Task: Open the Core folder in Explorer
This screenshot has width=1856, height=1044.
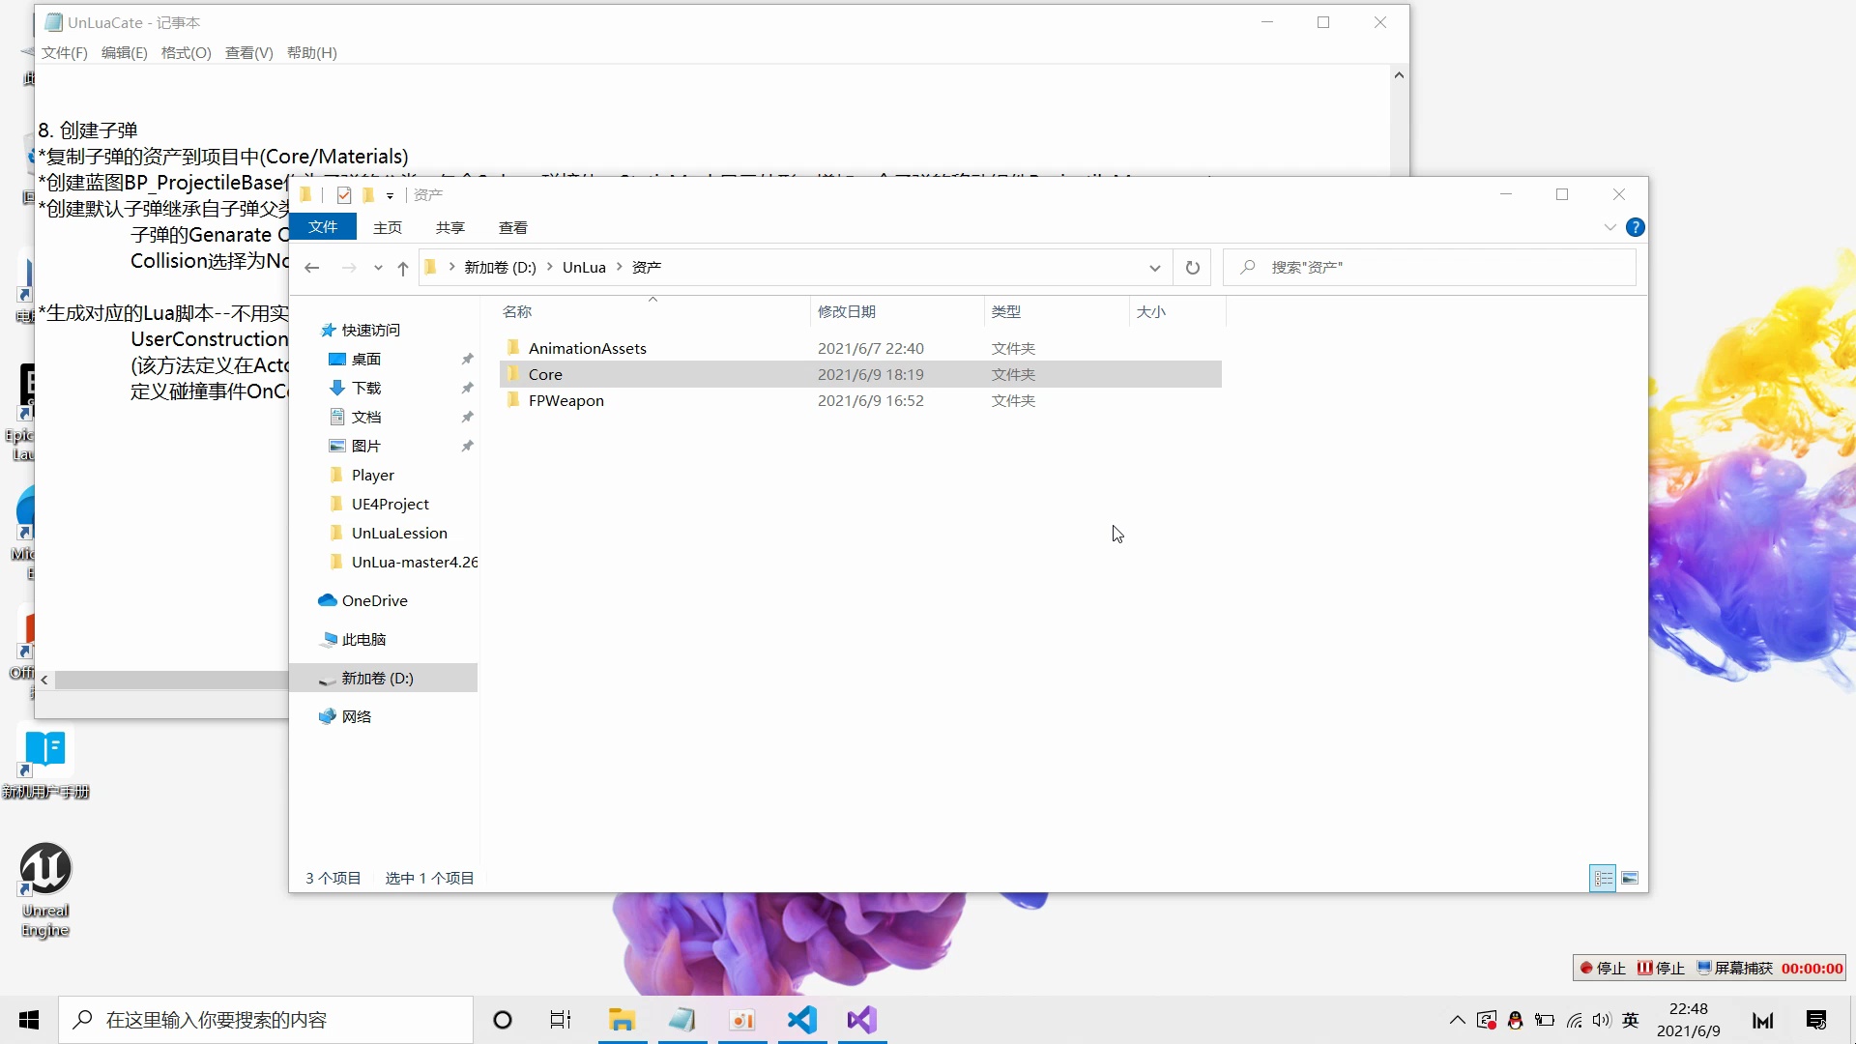Action: 547,374
